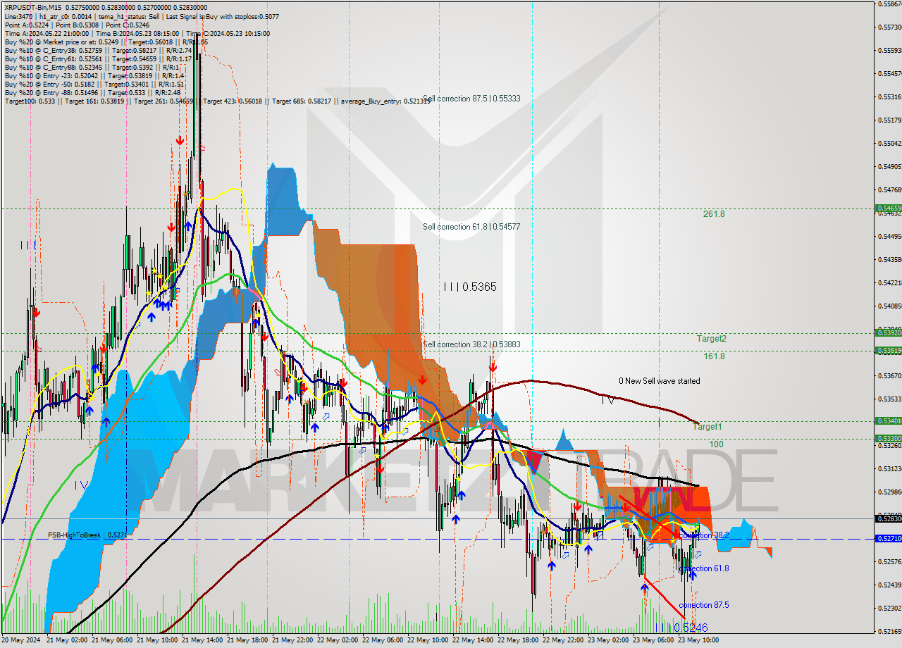Click 'Sell correction 38.2 | 0.53883' label

(x=472, y=344)
